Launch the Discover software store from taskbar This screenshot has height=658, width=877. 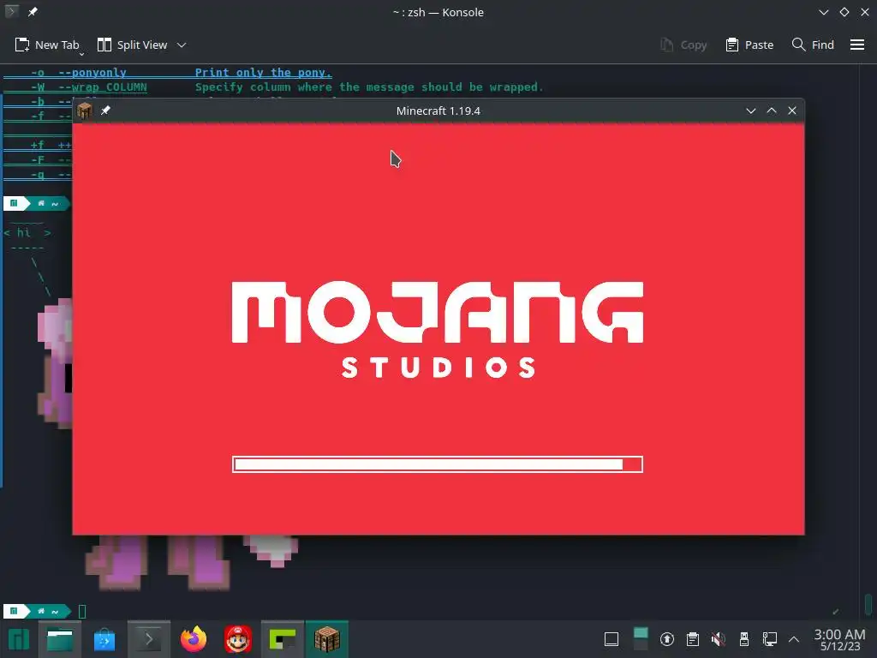[104, 639]
